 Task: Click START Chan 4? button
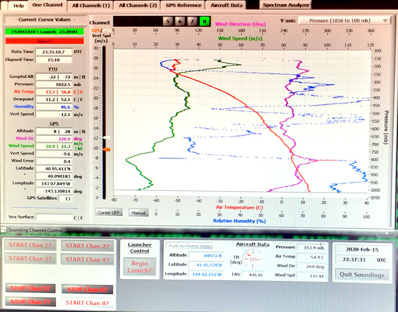(87, 259)
